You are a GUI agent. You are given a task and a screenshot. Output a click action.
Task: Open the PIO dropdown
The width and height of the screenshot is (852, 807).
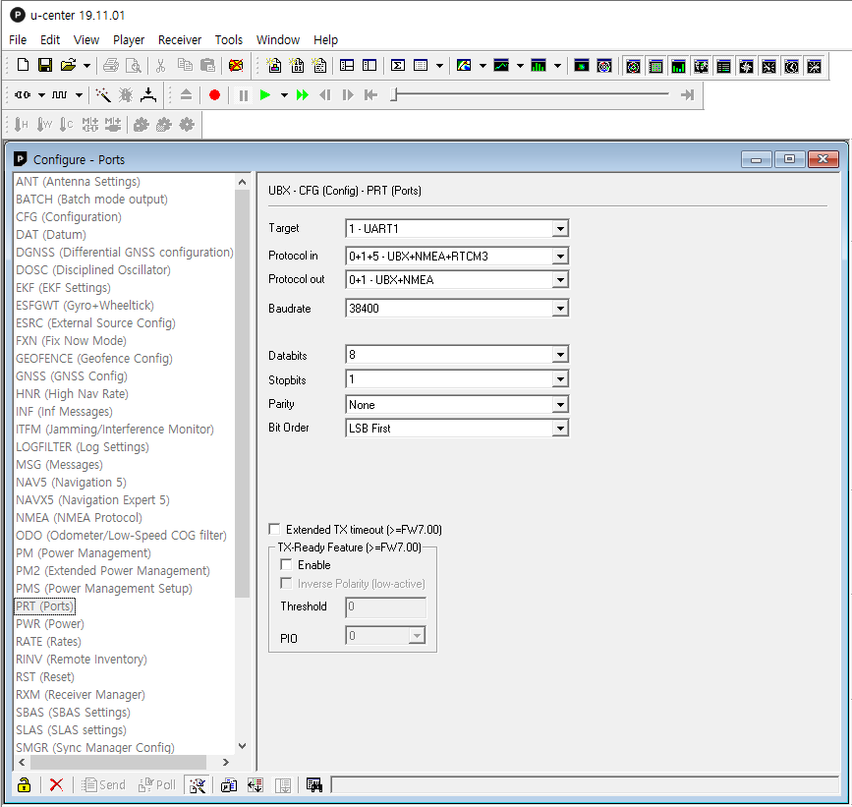[417, 635]
